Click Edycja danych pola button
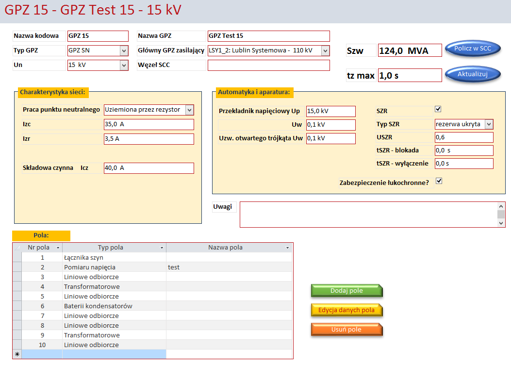This screenshot has height=367, width=511. coord(347,310)
